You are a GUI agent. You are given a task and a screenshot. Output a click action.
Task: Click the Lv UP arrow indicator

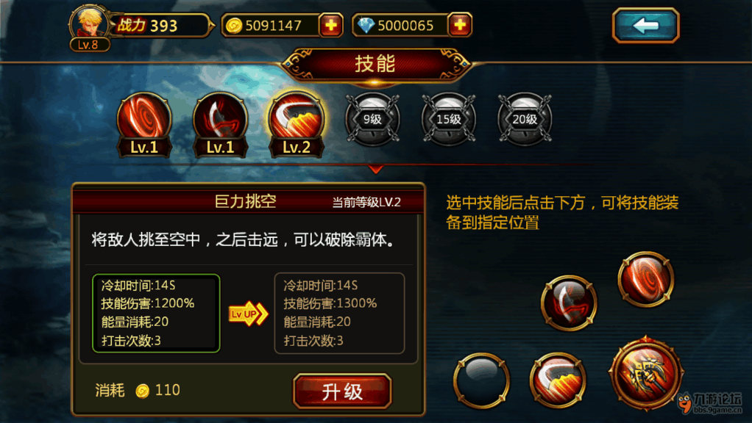(248, 314)
